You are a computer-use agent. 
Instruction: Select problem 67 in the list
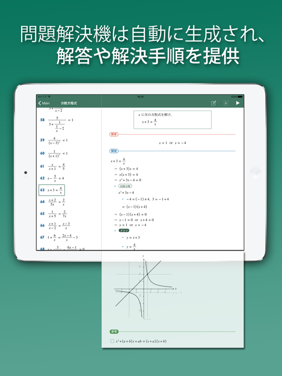[x=59, y=237]
